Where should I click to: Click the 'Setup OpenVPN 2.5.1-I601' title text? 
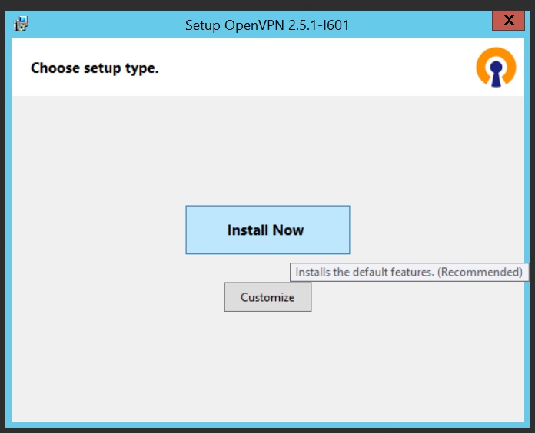pos(267,25)
